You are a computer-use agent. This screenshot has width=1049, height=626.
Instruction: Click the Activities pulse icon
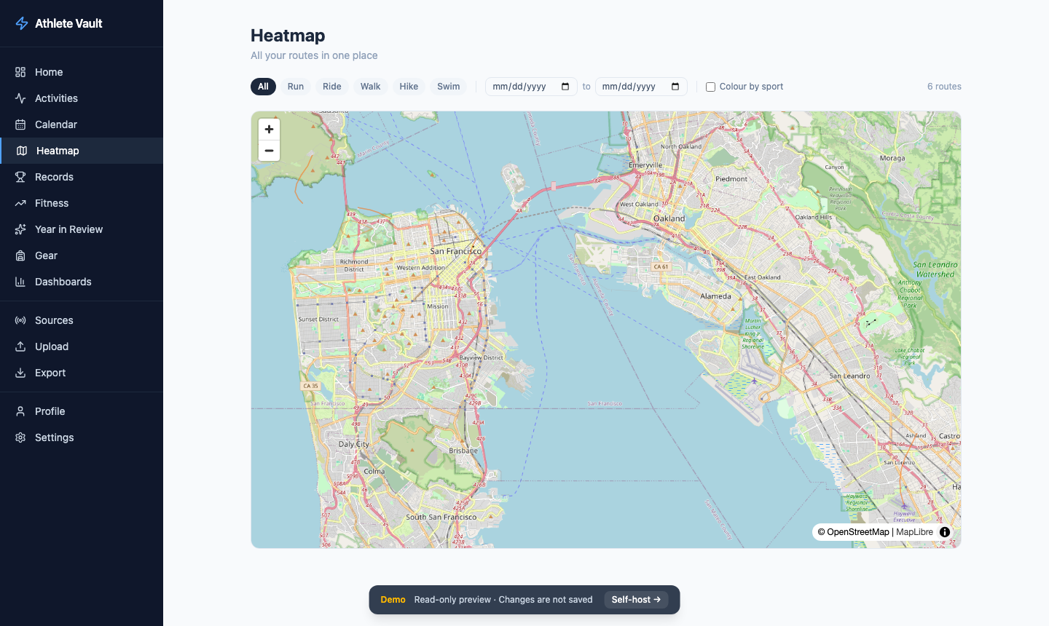tap(20, 98)
